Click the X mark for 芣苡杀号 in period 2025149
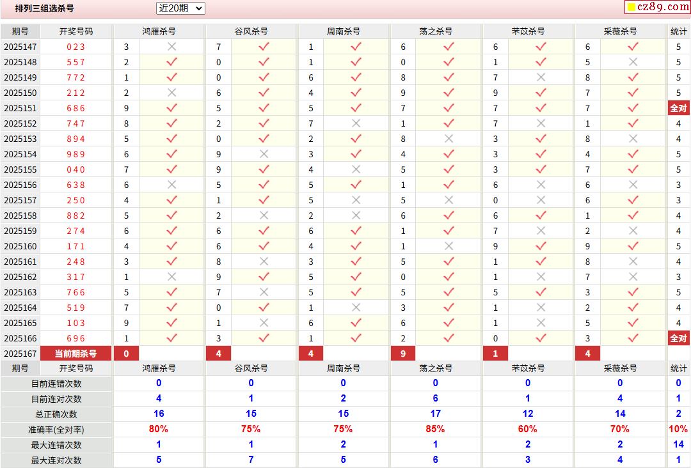 tap(541, 77)
